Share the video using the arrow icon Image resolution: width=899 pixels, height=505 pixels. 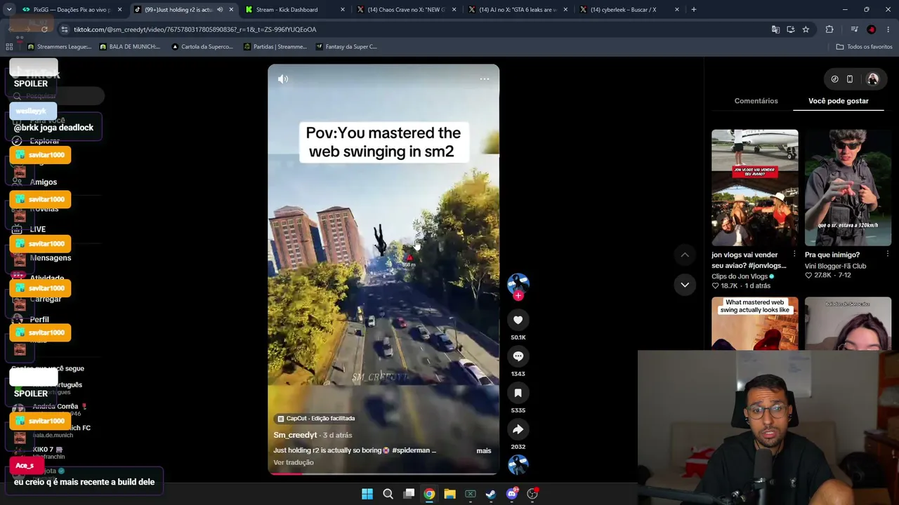click(518, 429)
